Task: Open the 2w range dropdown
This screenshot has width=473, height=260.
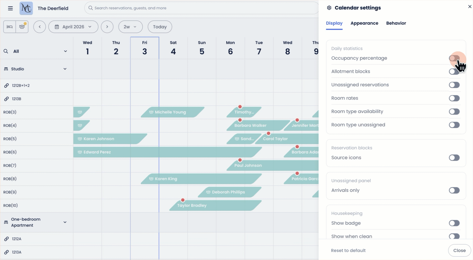Action: 130,27
